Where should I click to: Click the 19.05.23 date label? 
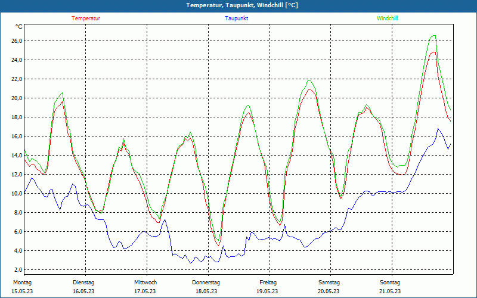click(x=267, y=291)
